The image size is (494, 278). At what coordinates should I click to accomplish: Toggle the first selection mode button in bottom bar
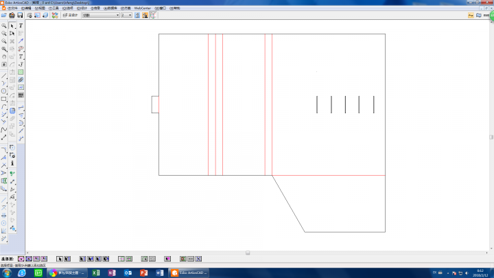[x=21, y=259]
